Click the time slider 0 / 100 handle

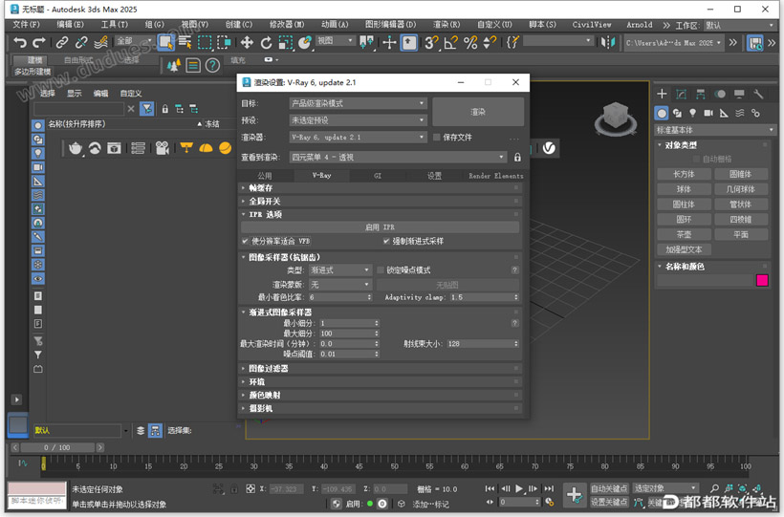click(x=57, y=447)
